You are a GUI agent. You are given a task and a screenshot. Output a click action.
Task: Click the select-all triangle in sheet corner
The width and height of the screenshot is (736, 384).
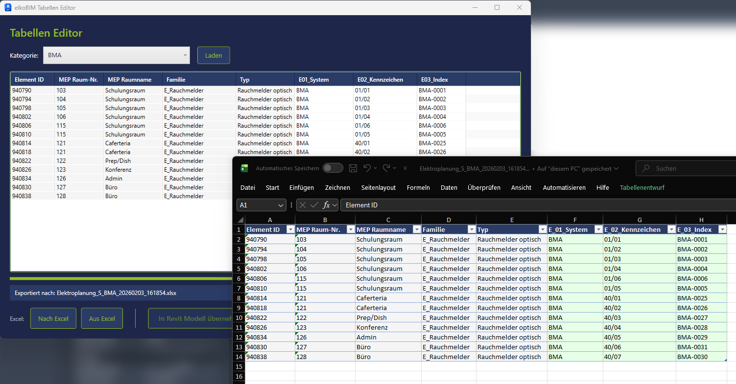(x=240, y=220)
